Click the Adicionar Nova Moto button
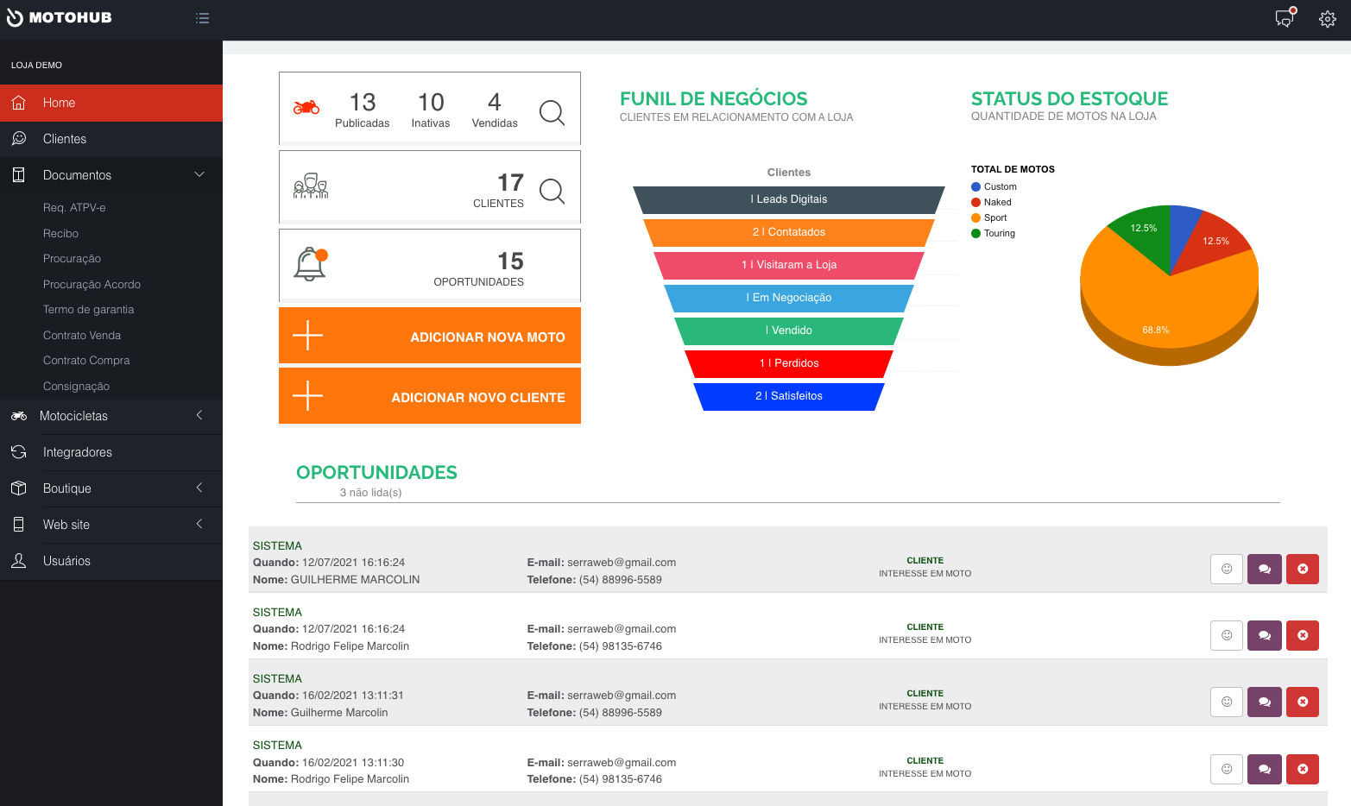 click(429, 337)
